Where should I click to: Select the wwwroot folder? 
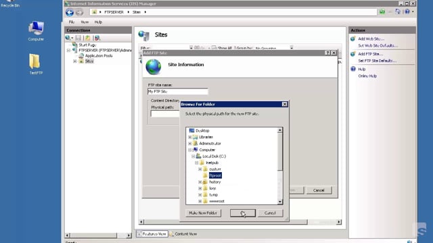[216, 201]
